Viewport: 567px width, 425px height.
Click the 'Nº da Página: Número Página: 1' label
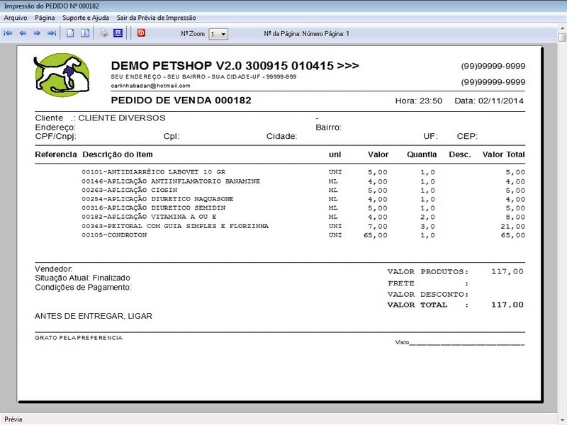pyautogui.click(x=307, y=34)
